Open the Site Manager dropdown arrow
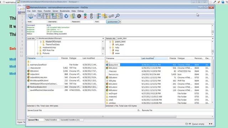 [35, 16]
